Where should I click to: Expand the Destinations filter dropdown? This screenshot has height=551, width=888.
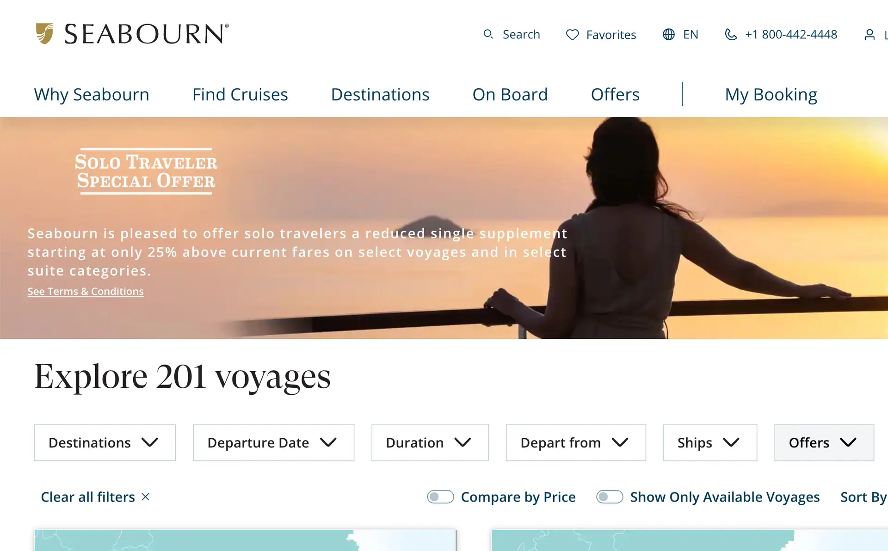click(105, 442)
